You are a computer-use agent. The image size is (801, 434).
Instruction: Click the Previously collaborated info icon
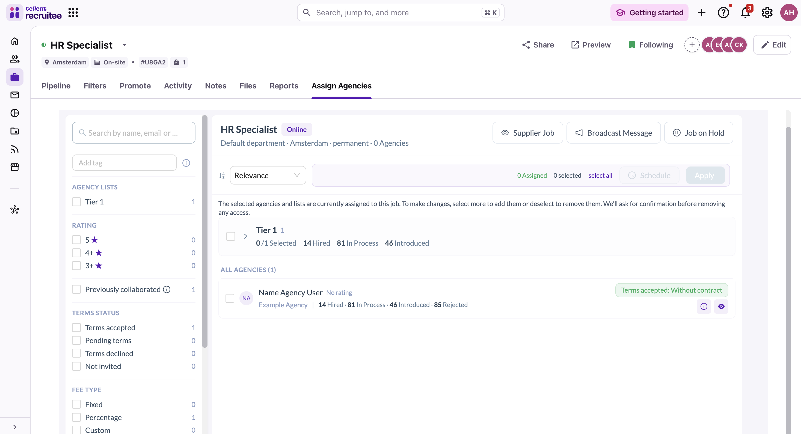pyautogui.click(x=167, y=289)
